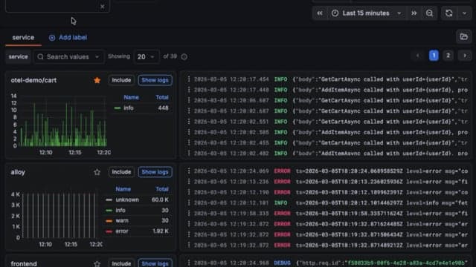
Task: Select the service tab
Action: coord(23,38)
